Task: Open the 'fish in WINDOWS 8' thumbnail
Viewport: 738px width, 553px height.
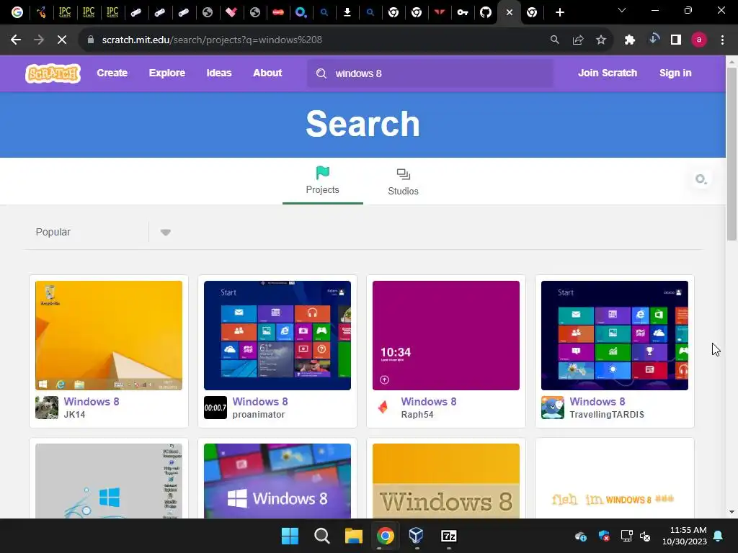Action: point(614,481)
